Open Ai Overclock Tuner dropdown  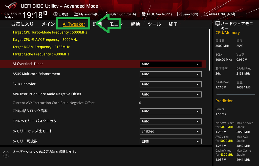171,64
